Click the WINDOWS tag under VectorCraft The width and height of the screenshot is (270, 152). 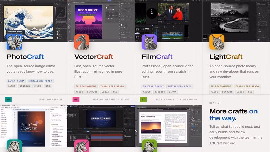[x=92, y=92]
